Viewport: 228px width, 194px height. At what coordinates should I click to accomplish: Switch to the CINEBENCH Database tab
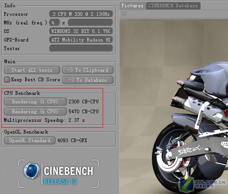[x=173, y=6]
